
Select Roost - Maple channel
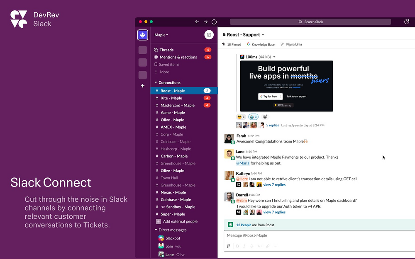click(x=184, y=91)
